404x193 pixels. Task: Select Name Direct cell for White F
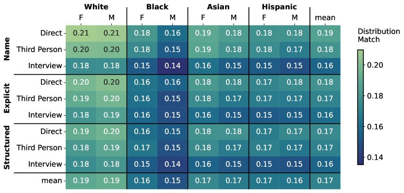[x=81, y=33]
